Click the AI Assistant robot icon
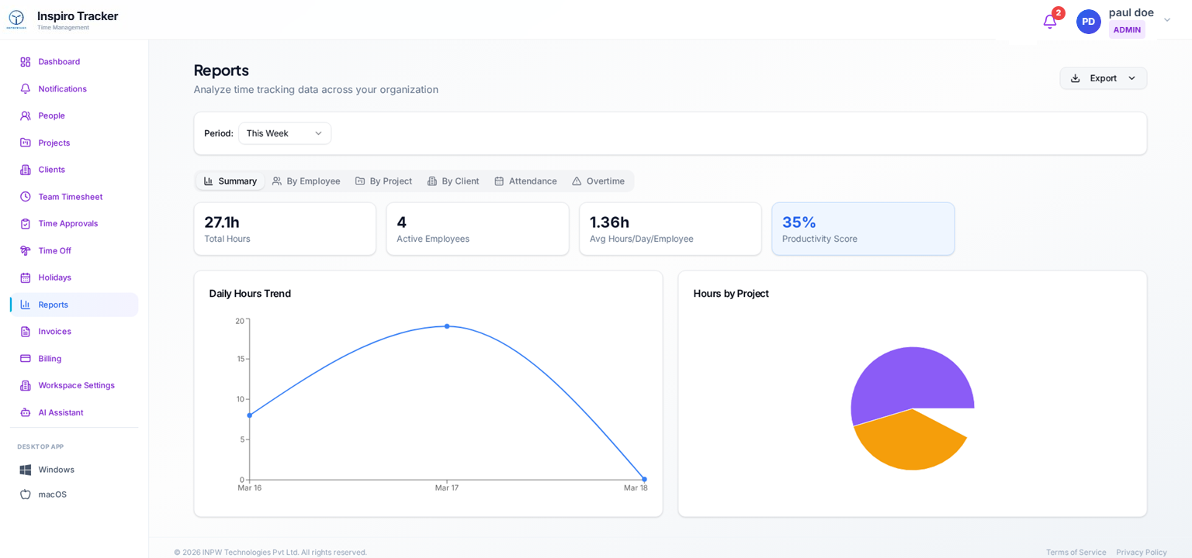1192x558 pixels. tap(26, 412)
